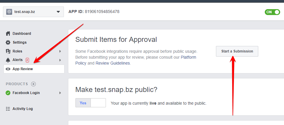Click the Activity Log list icon
284x125 pixels.
(x=8, y=109)
